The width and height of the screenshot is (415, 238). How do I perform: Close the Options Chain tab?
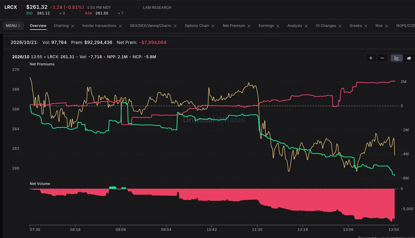pyautogui.click(x=213, y=26)
